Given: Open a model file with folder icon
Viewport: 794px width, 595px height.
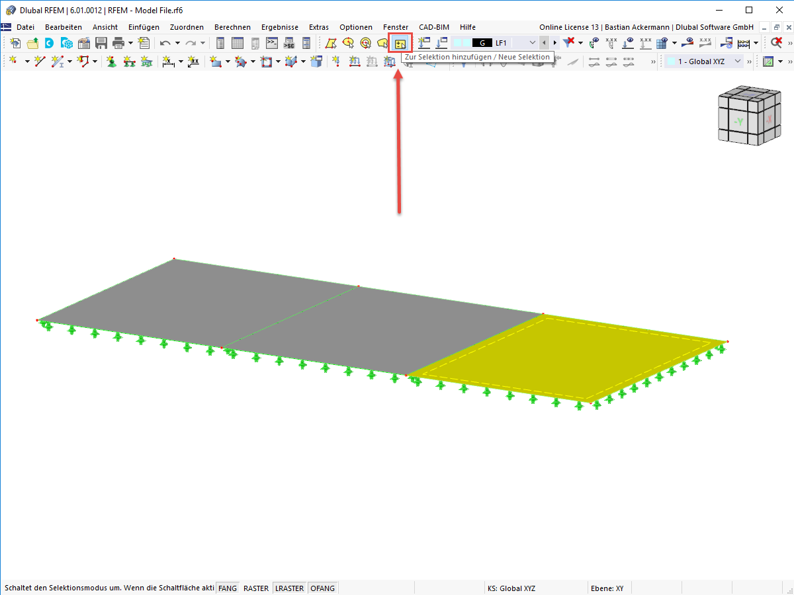Looking at the screenshot, I should tap(32, 43).
